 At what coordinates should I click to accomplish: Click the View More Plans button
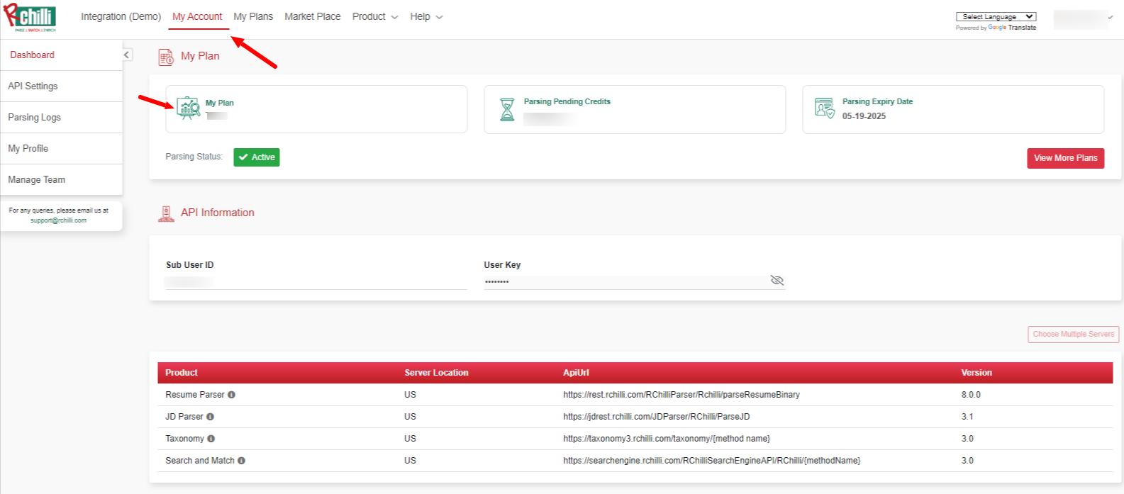(1065, 158)
